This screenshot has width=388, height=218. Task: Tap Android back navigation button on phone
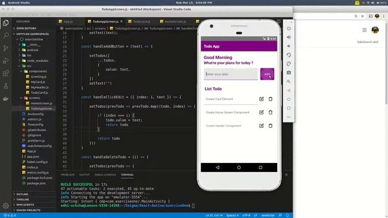(x=218, y=167)
